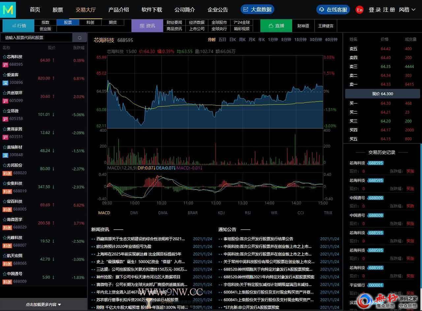Screen dimensions: 422x311
Task: Switch chart to 周K view
Action: (242, 40)
